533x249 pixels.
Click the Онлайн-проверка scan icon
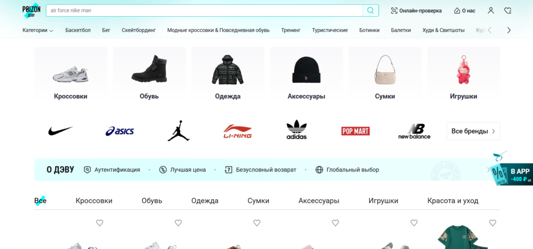pos(394,10)
